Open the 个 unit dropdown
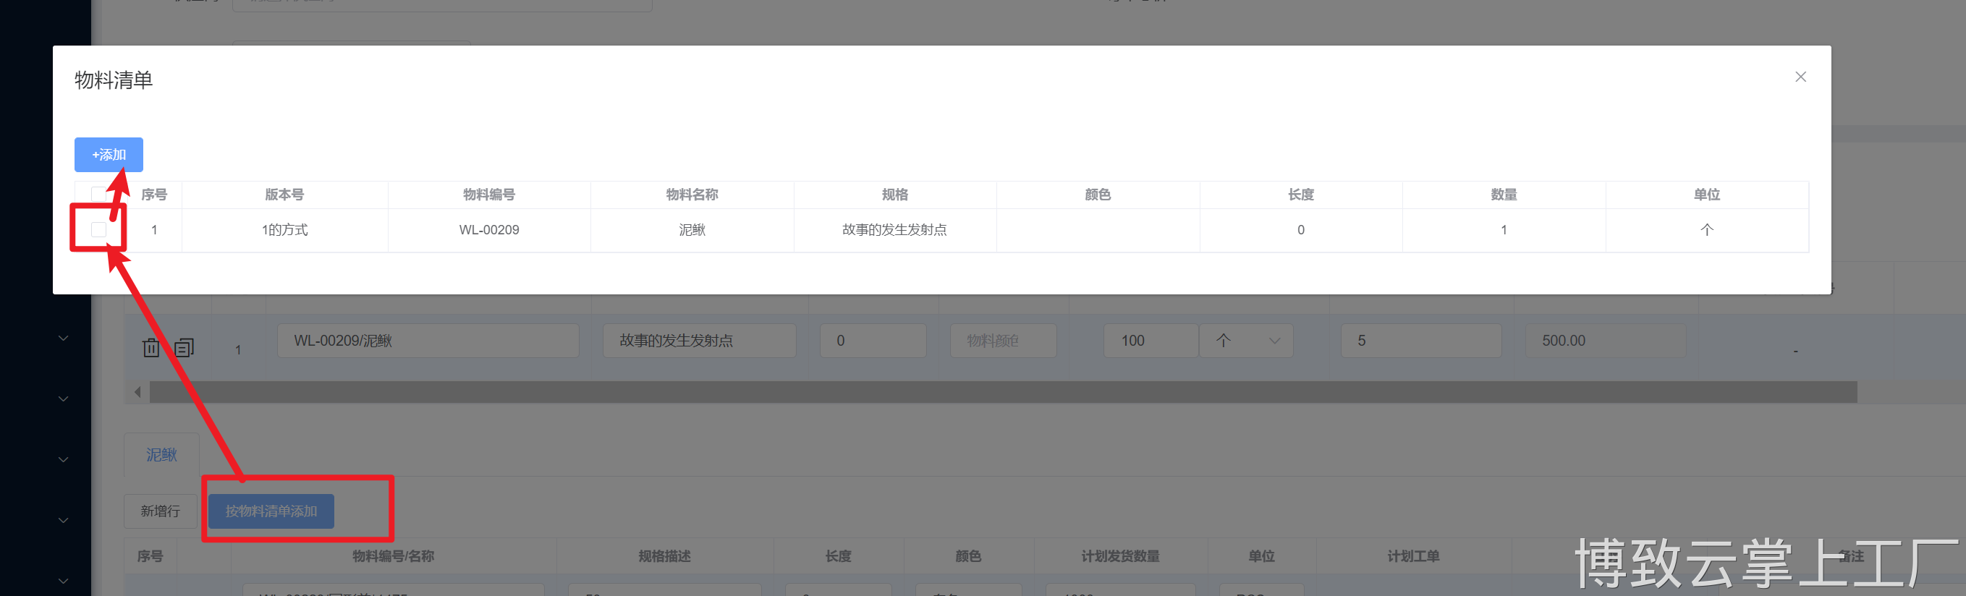Image resolution: width=1966 pixels, height=596 pixels. coord(1245,341)
